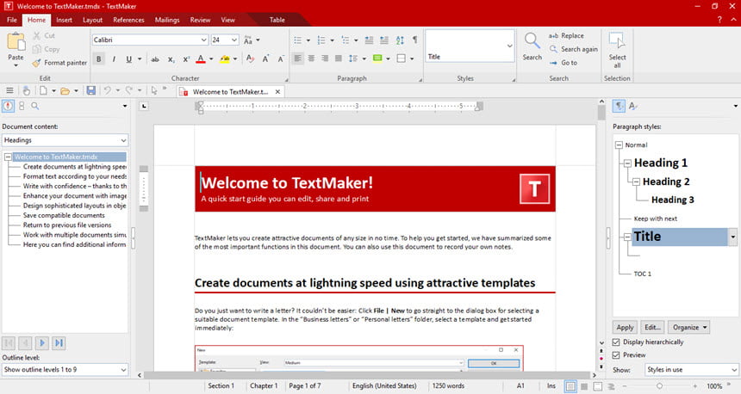Click Search again

[x=573, y=49]
